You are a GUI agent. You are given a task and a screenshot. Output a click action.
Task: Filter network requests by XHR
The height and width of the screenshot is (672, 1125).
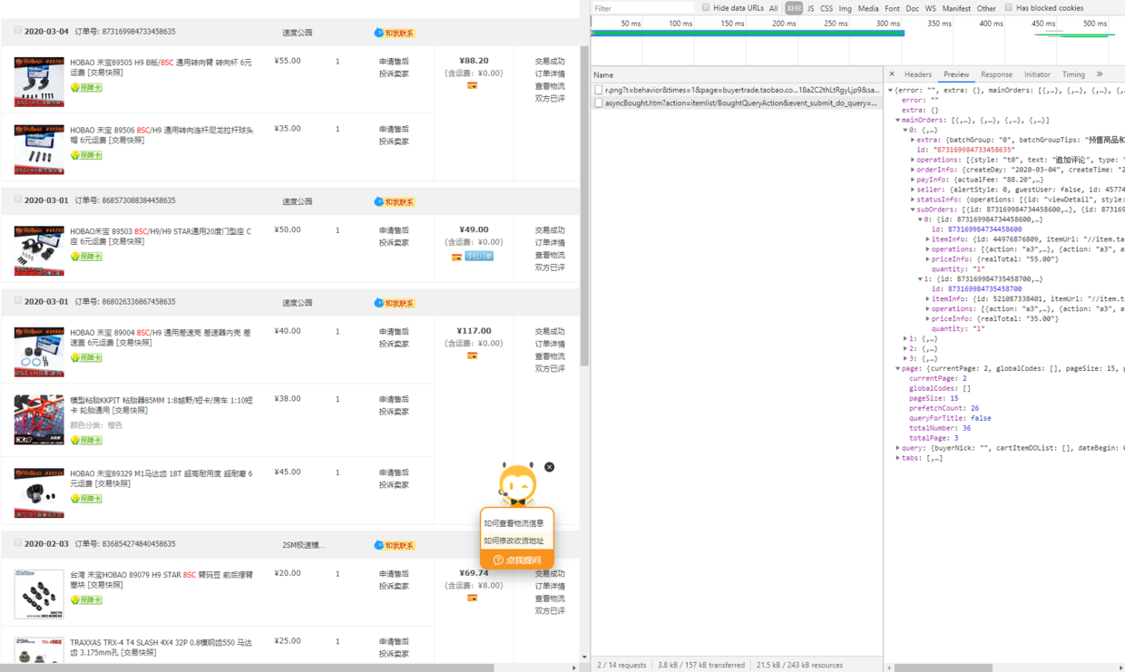(x=794, y=8)
